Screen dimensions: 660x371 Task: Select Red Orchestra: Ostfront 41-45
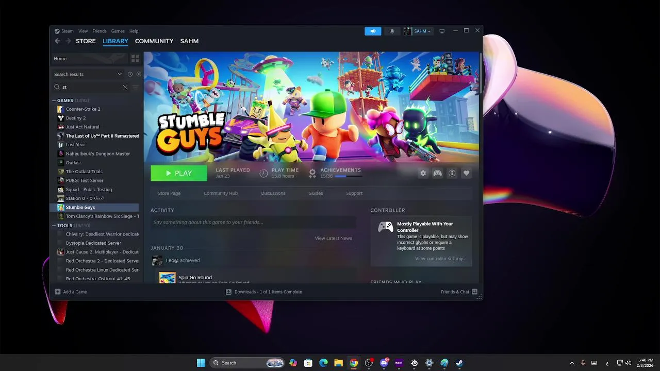click(x=97, y=279)
